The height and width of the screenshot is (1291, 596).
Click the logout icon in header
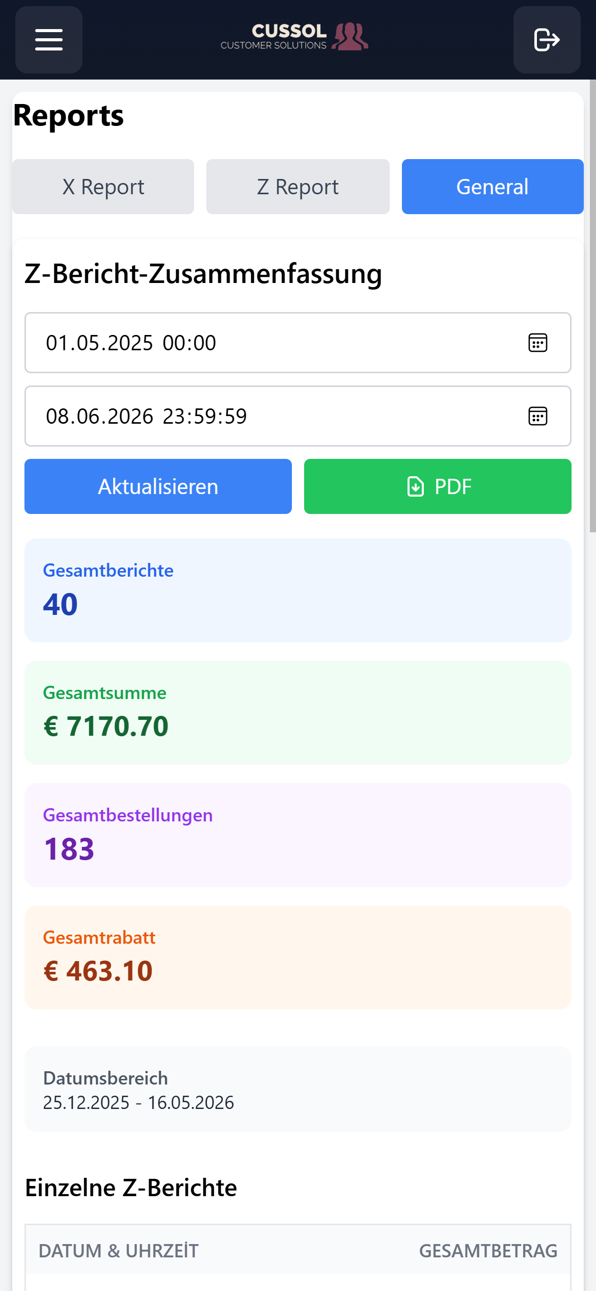(547, 40)
